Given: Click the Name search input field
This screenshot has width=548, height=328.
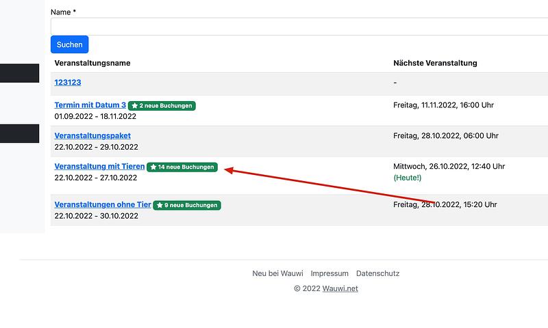Looking at the screenshot, I should 299,27.
